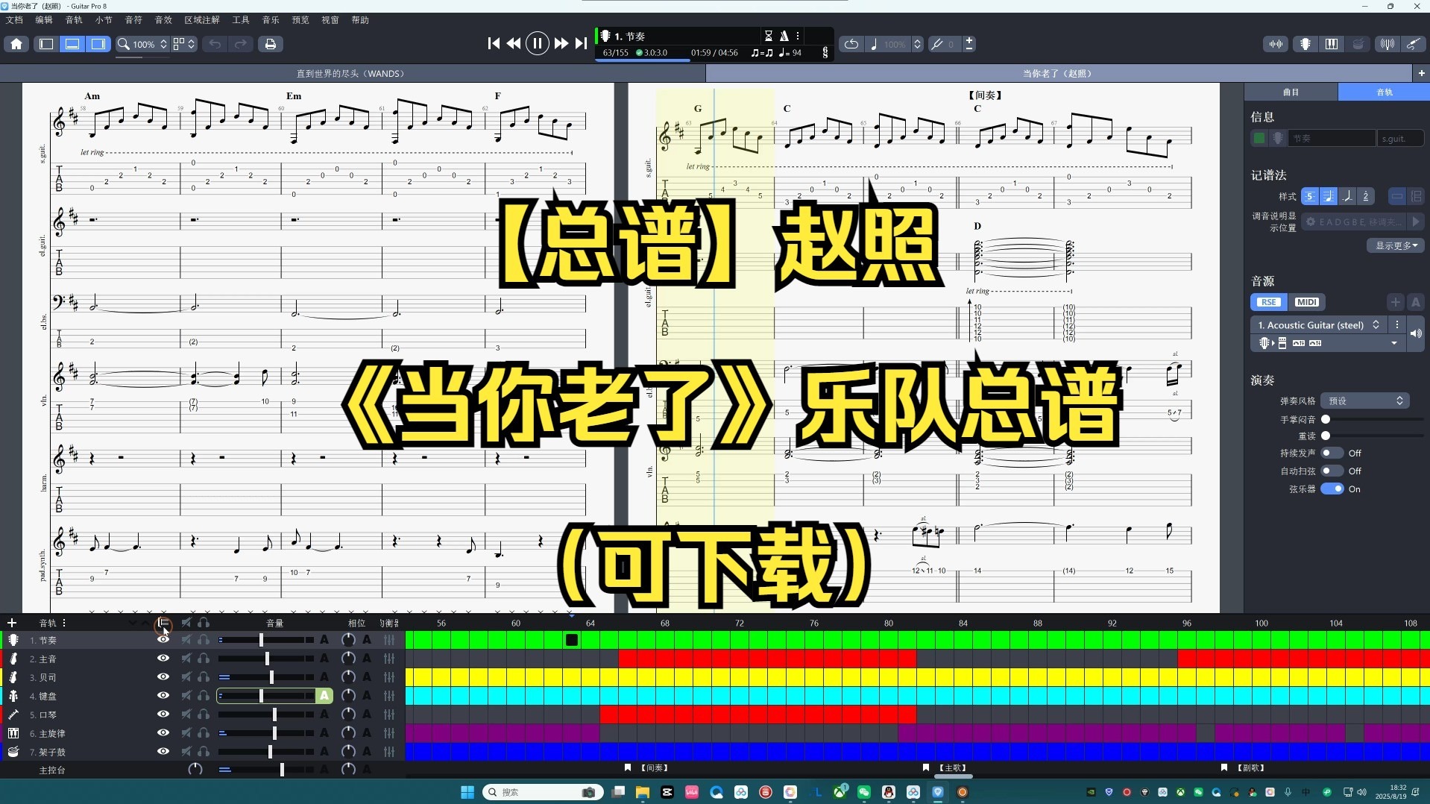
Task: Adjust the 重读 slider
Action: point(1372,436)
